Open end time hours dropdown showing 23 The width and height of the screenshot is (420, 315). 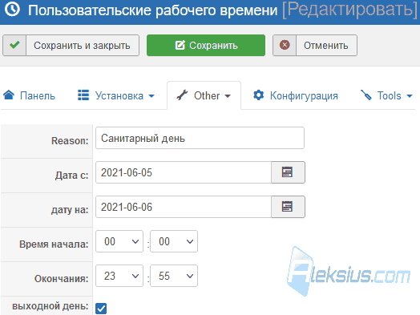click(x=119, y=276)
